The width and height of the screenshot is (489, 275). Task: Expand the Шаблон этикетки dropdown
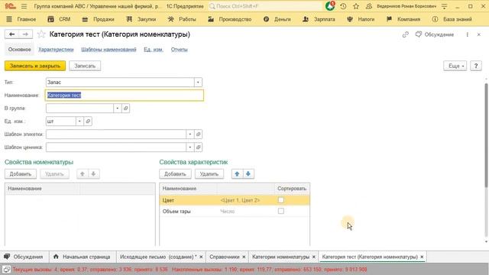coord(190,134)
